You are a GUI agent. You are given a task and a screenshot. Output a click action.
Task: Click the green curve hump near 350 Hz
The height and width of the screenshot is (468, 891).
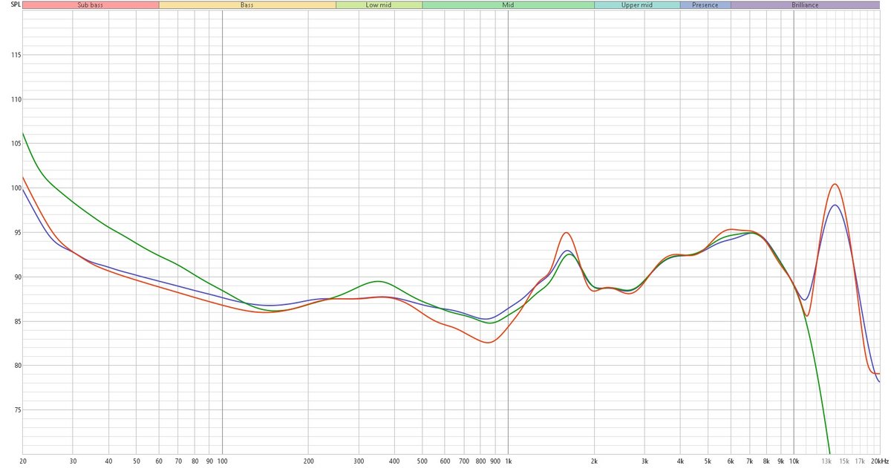coord(378,281)
